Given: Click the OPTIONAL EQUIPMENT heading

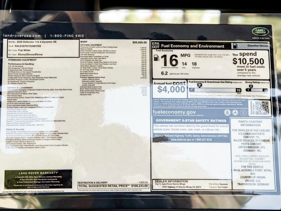Looking at the screenshot, I should [x=91, y=45].
